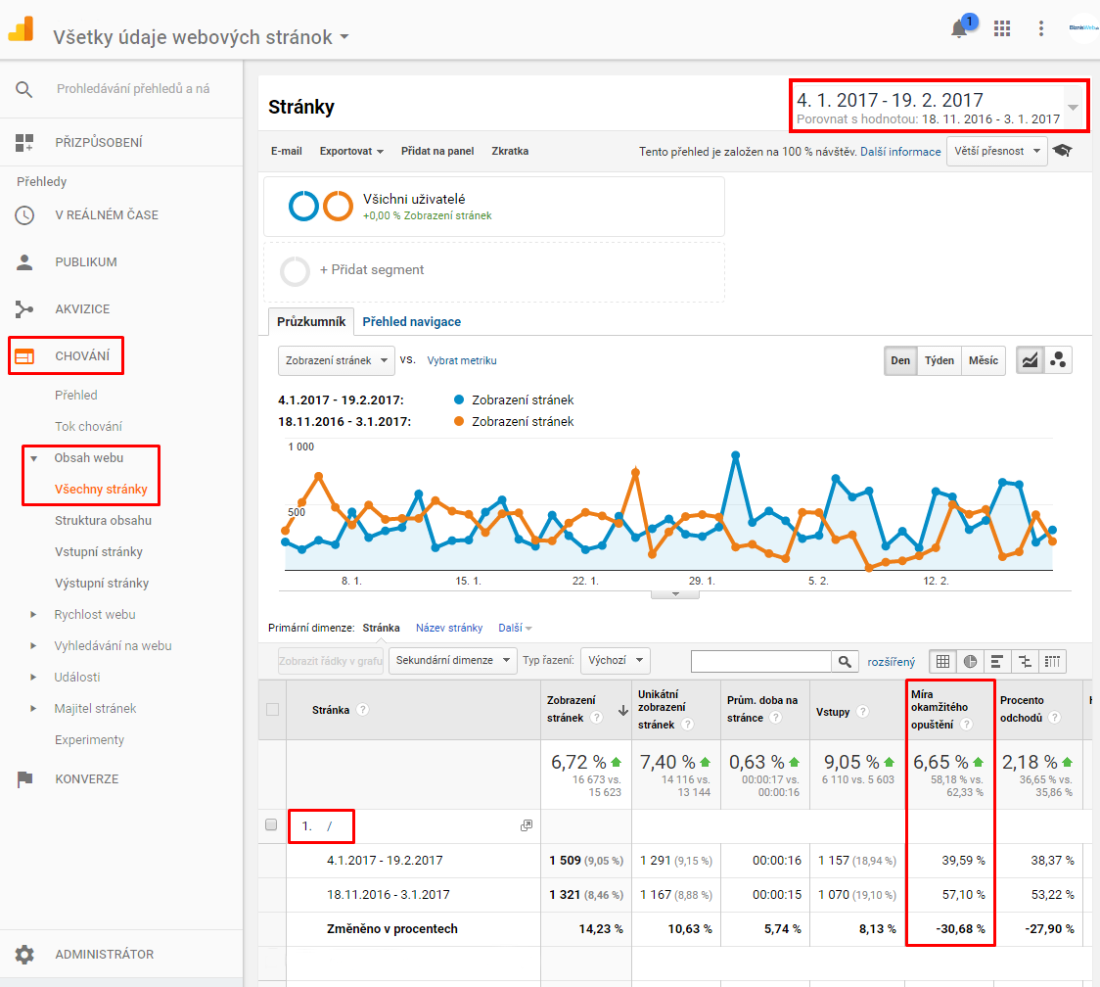Image resolution: width=1100 pixels, height=987 pixels.
Task: Click the Chování section icon
Action: (24, 355)
